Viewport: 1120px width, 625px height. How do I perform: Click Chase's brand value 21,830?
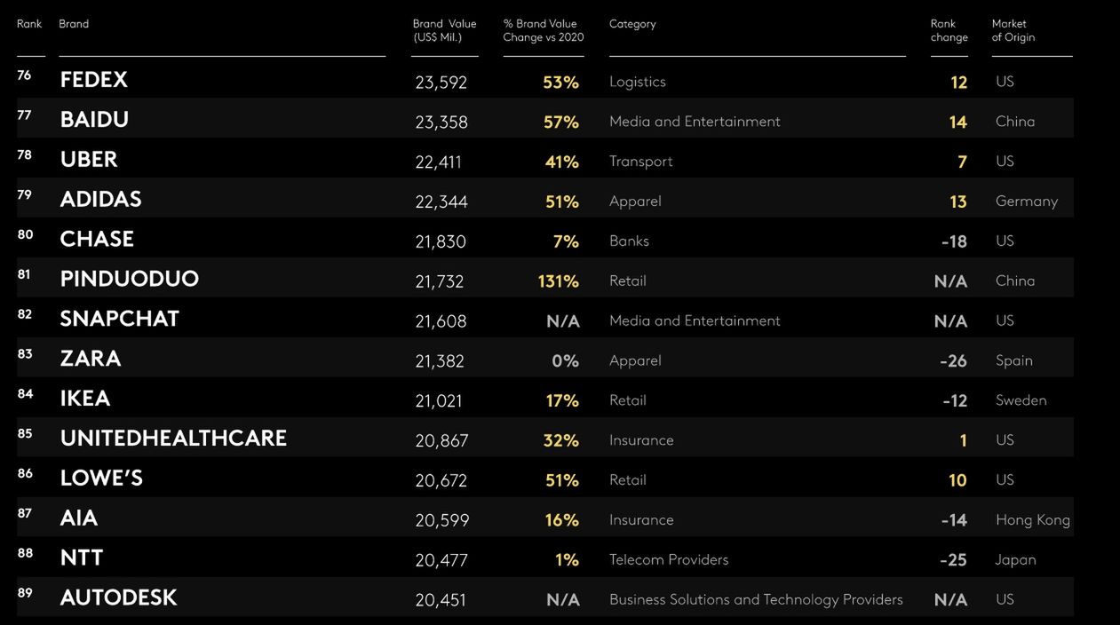[441, 241]
